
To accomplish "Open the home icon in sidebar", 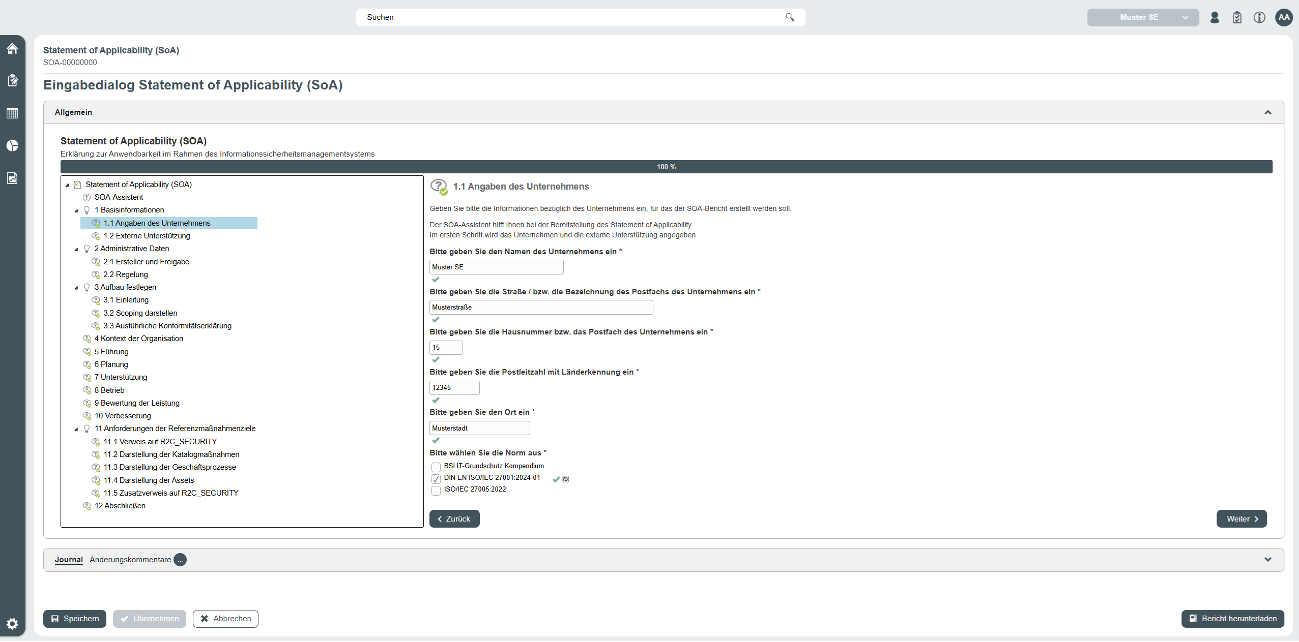I will [x=12, y=48].
